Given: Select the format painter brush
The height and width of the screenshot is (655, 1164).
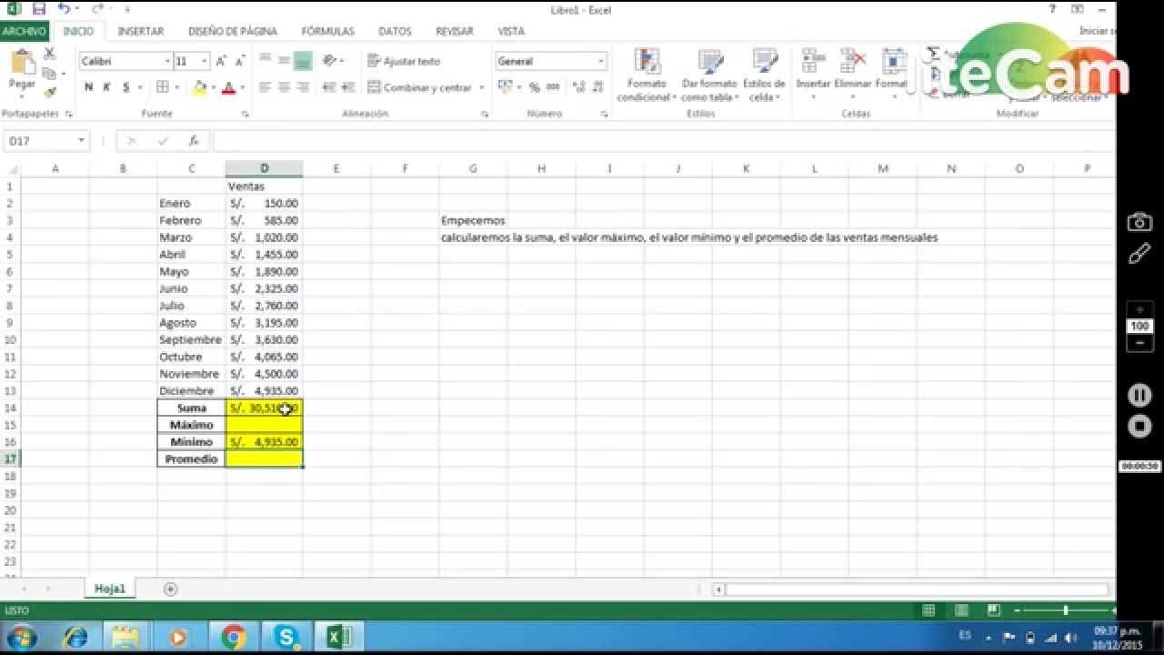Looking at the screenshot, I should pyautogui.click(x=50, y=91).
